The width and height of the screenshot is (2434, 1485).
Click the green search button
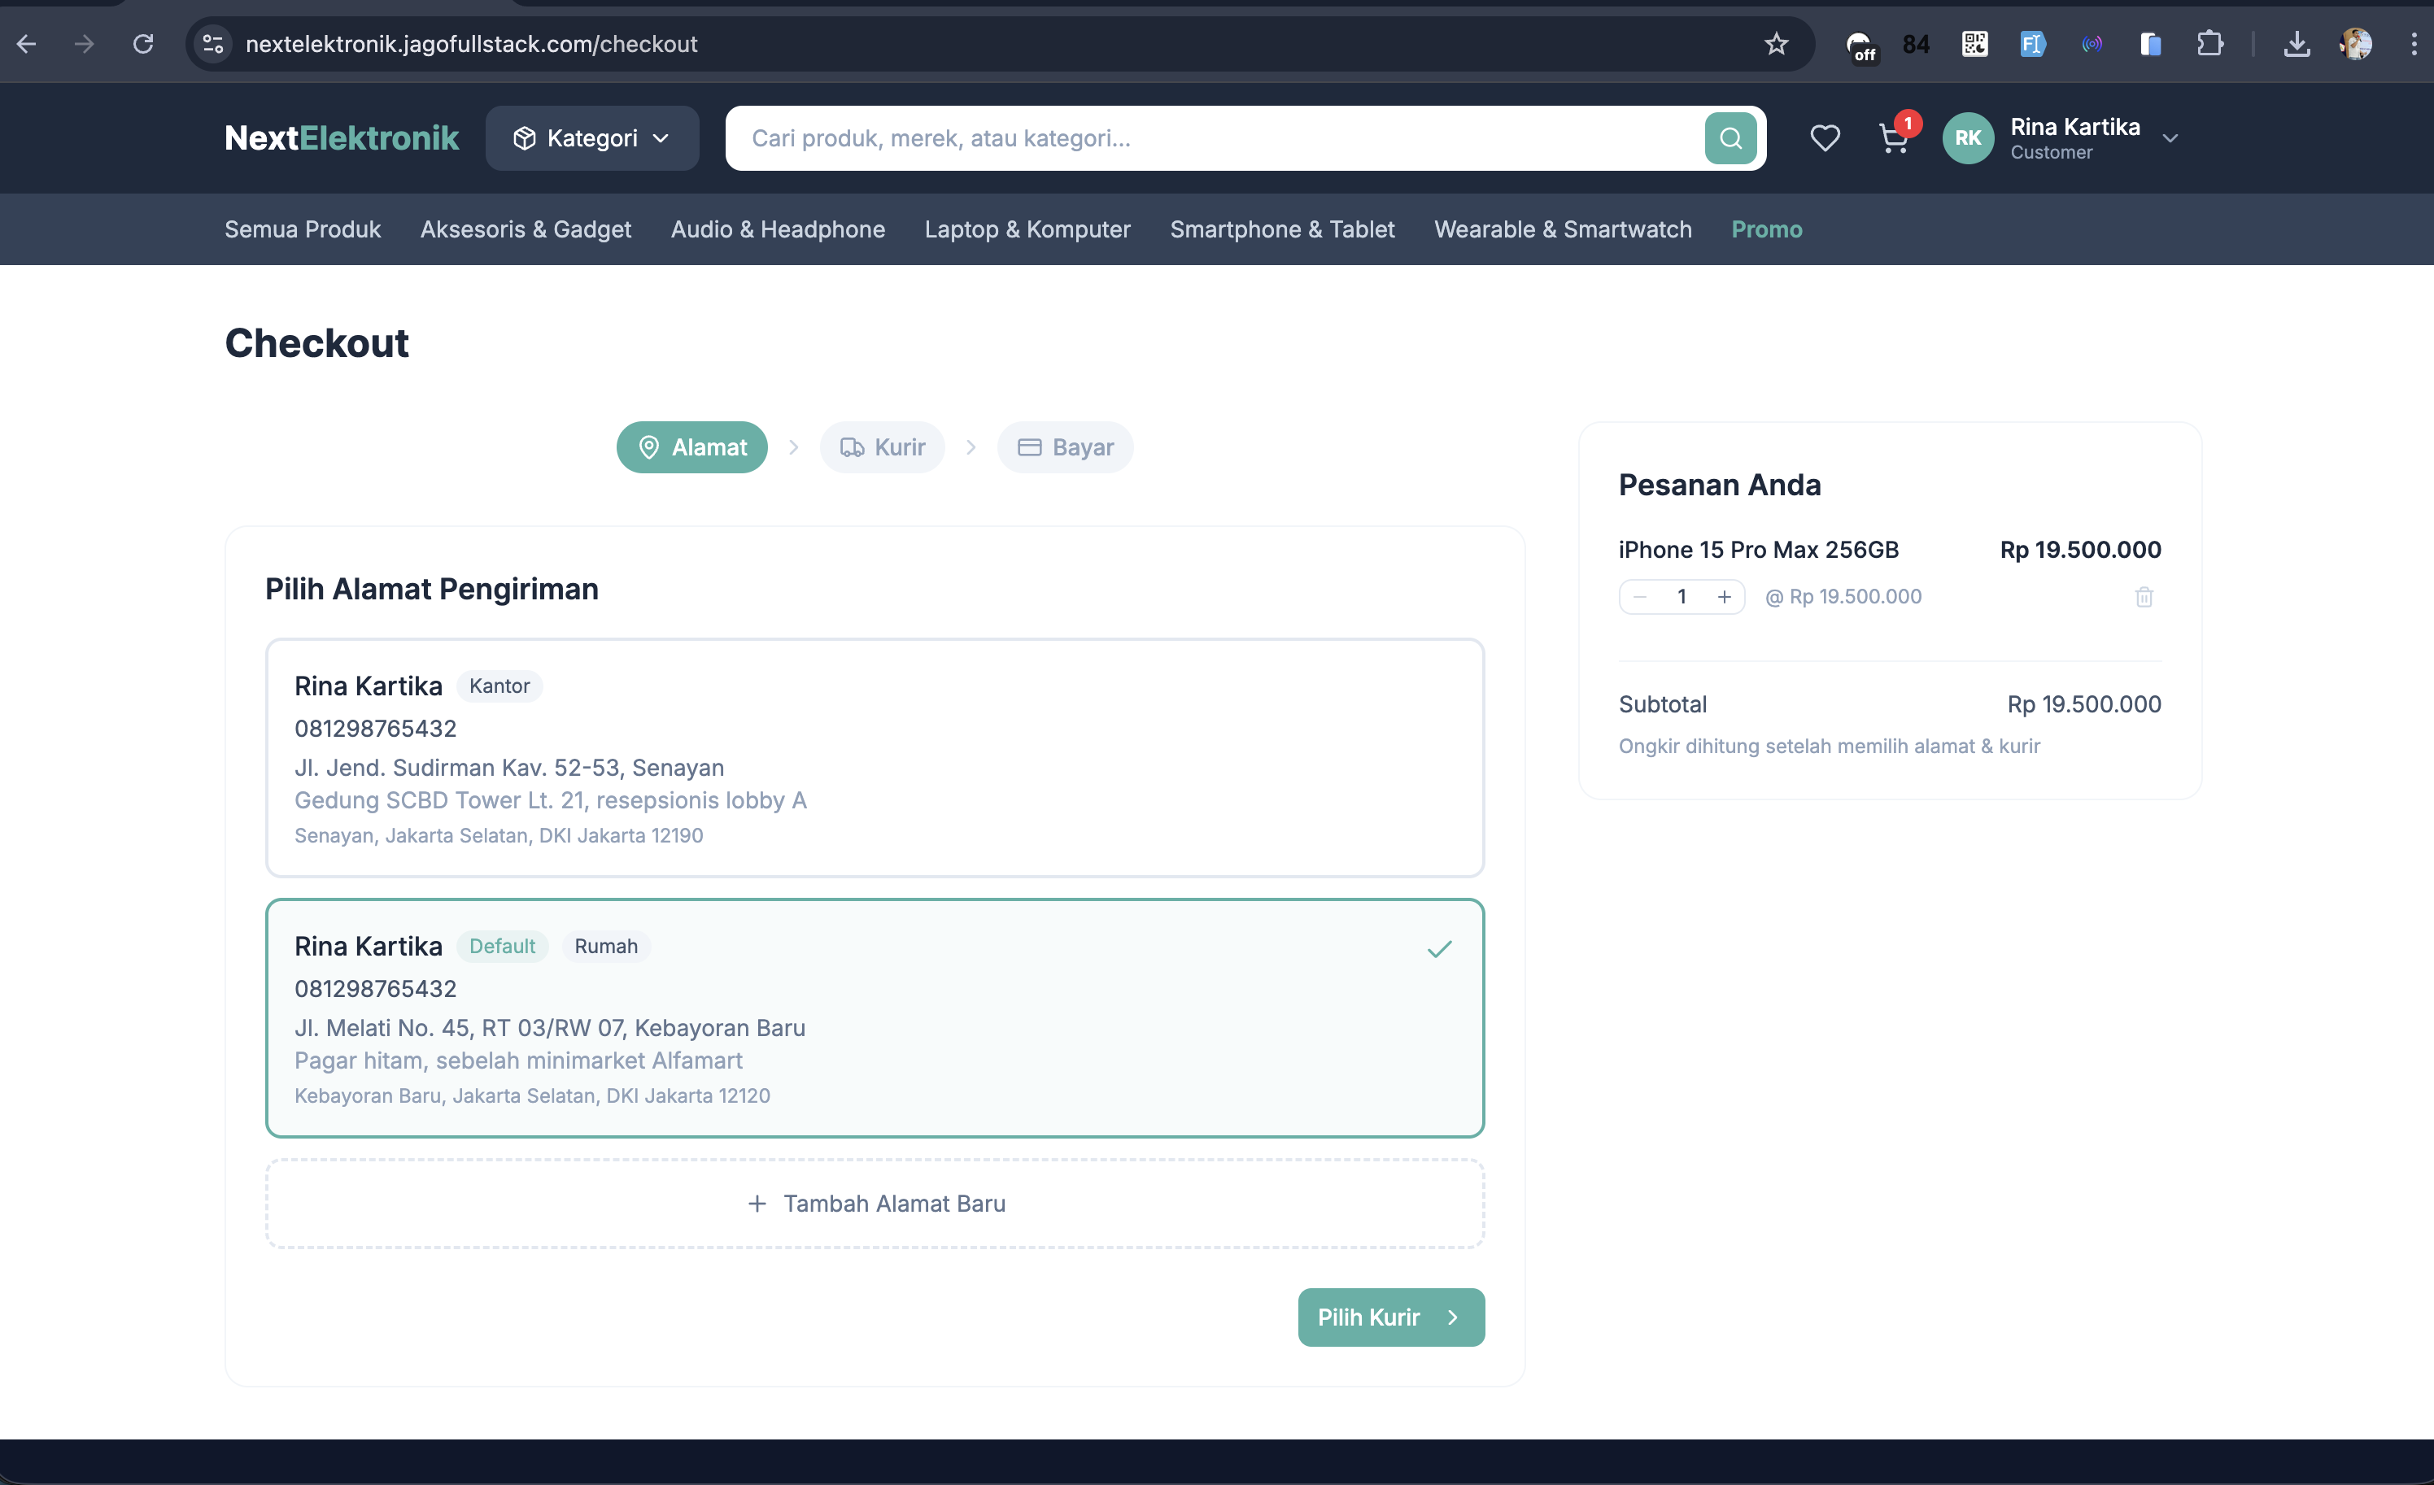tap(1730, 138)
